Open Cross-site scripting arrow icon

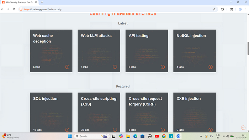115,130
